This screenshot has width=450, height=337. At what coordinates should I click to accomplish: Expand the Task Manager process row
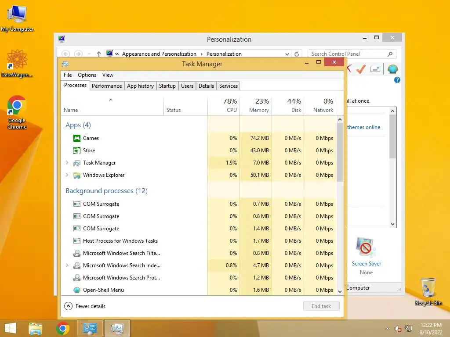(x=67, y=163)
